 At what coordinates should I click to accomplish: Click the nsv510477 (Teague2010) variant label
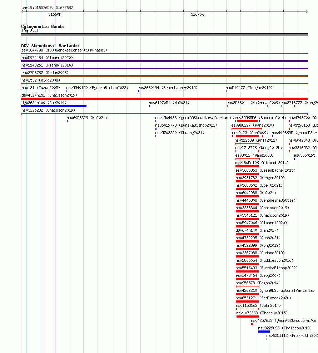pyautogui.click(x=249, y=88)
